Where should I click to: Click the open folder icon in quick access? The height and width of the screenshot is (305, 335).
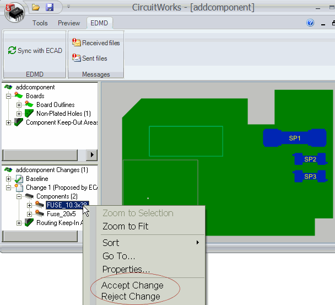point(36,7)
